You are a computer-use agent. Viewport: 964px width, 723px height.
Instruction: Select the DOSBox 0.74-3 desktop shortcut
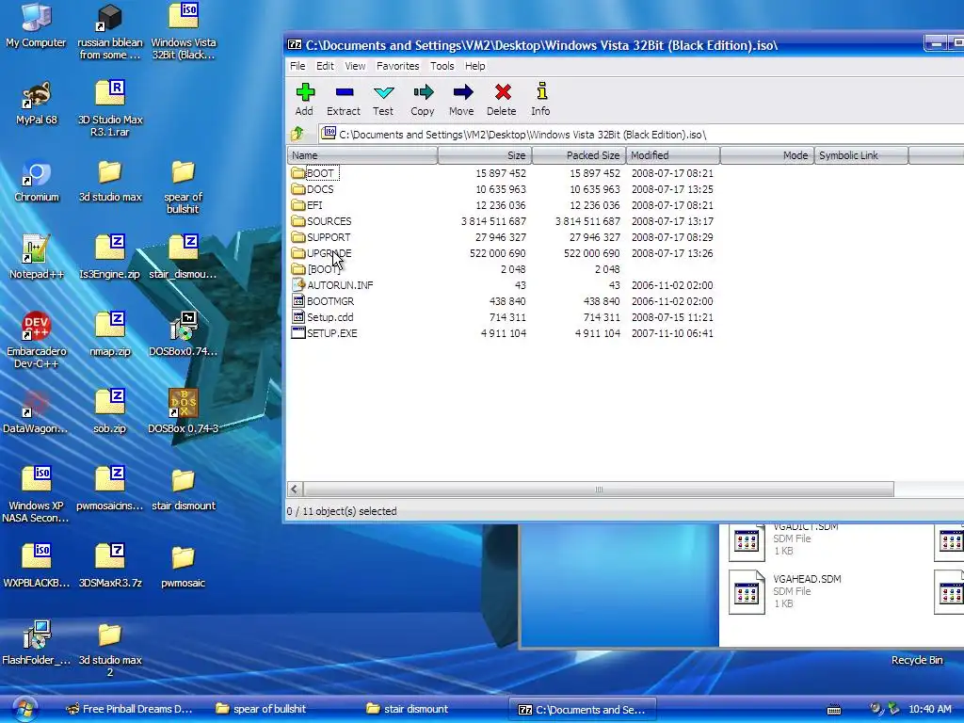184,412
